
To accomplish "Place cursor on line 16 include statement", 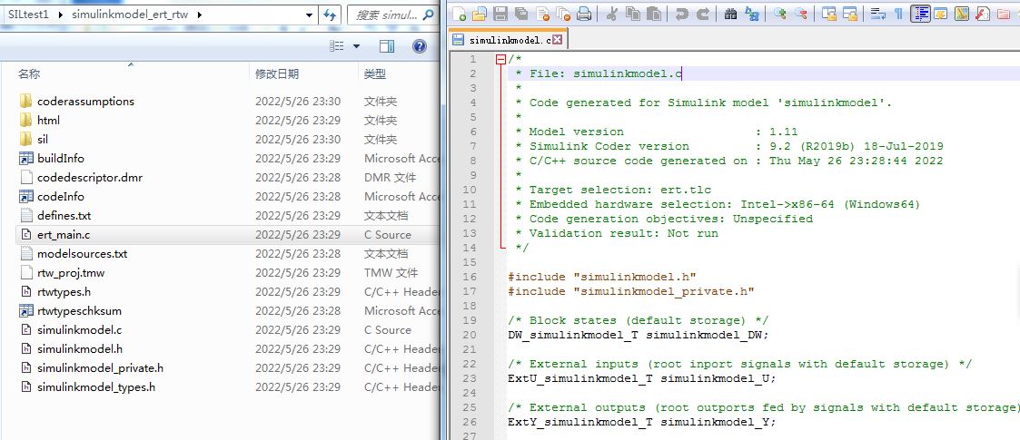I will pos(602,277).
